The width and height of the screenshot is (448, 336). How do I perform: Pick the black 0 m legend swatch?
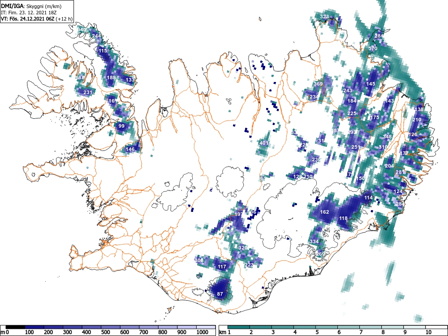(15, 327)
